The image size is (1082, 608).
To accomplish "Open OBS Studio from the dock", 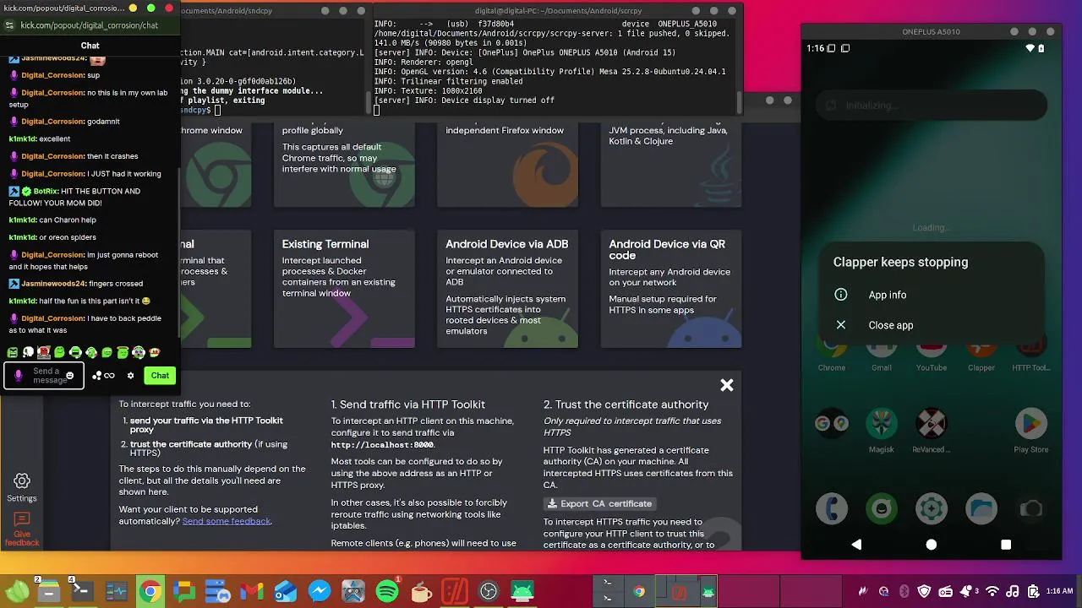I will (x=489, y=591).
